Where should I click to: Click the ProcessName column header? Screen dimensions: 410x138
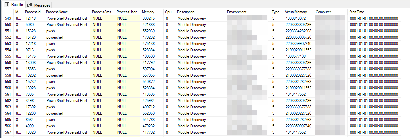(55, 12)
